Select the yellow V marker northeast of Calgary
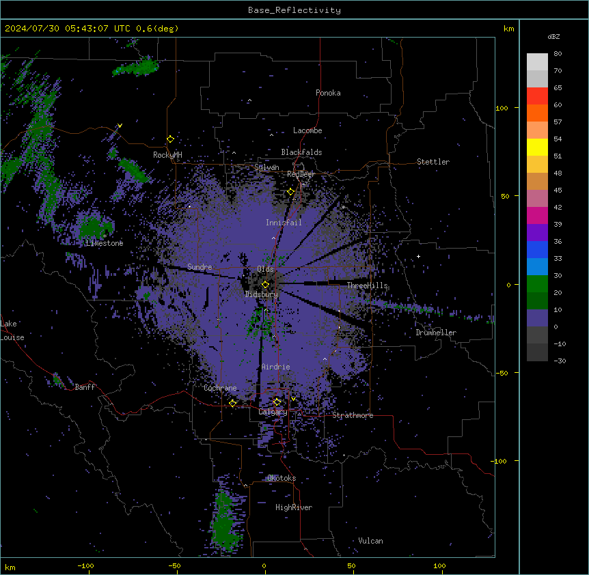 pyautogui.click(x=293, y=399)
